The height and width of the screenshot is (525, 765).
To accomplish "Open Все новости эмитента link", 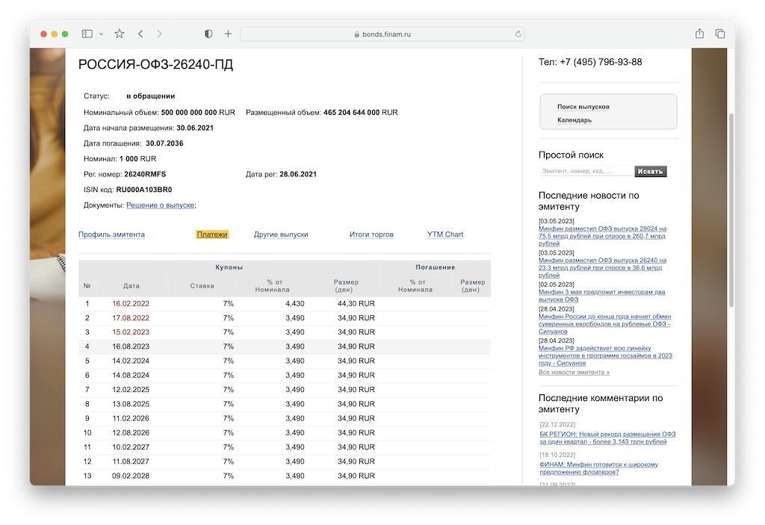I will click(x=574, y=372).
